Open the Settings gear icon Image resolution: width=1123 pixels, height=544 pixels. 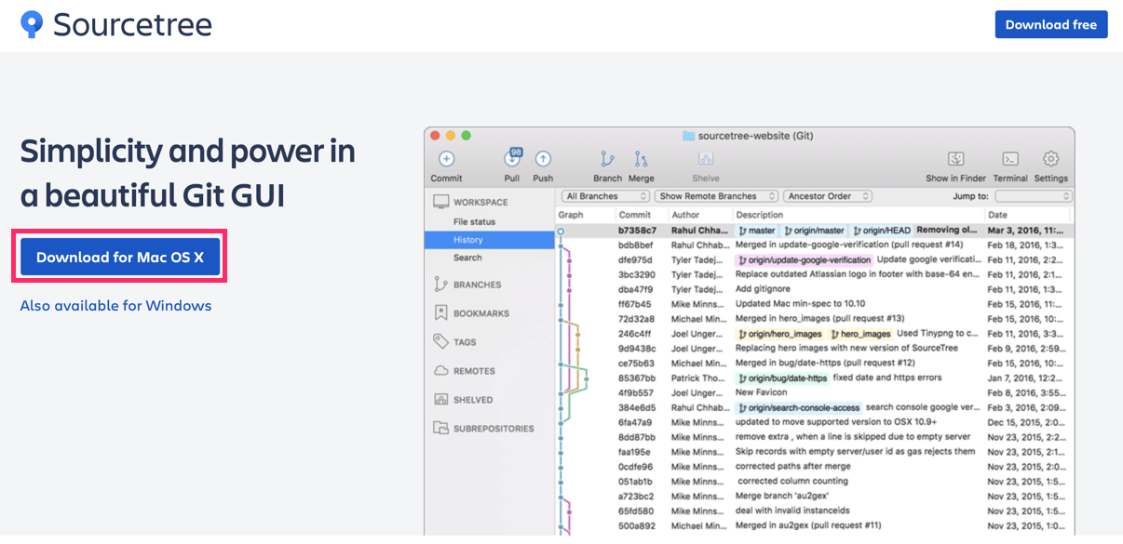coord(1050,159)
